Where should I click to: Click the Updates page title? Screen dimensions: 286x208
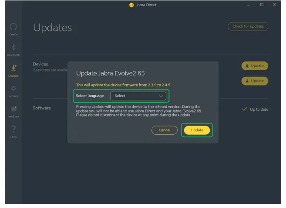pos(52,28)
